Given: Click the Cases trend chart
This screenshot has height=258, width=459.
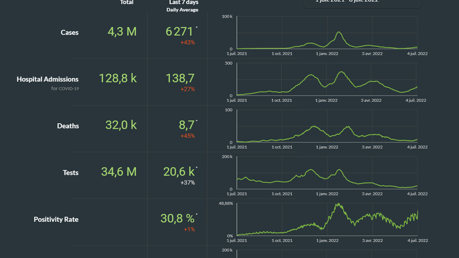Looking at the screenshot, I should click(327, 33).
